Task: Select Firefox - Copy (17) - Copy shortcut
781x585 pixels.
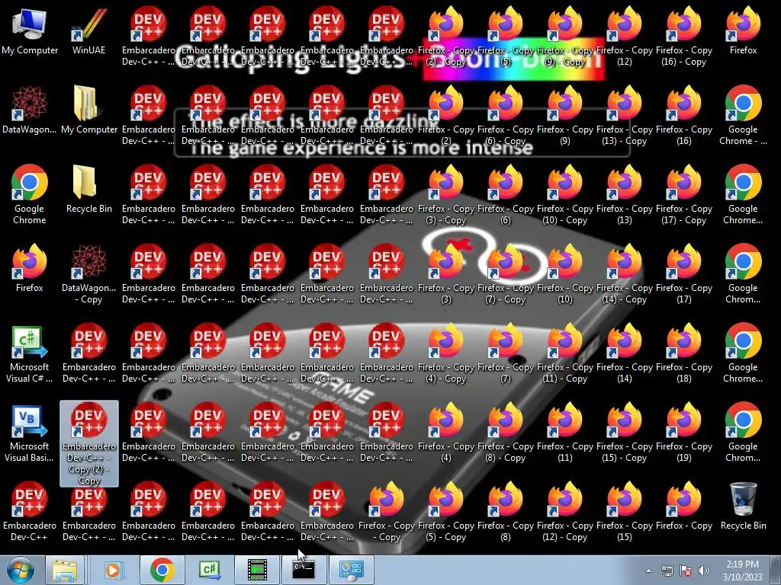Action: click(x=684, y=195)
